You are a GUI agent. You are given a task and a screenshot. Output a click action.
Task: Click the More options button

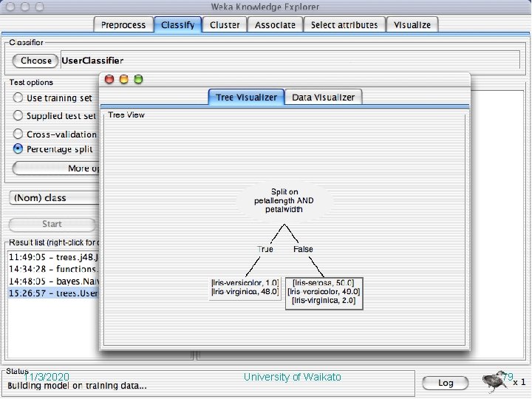[56, 168]
